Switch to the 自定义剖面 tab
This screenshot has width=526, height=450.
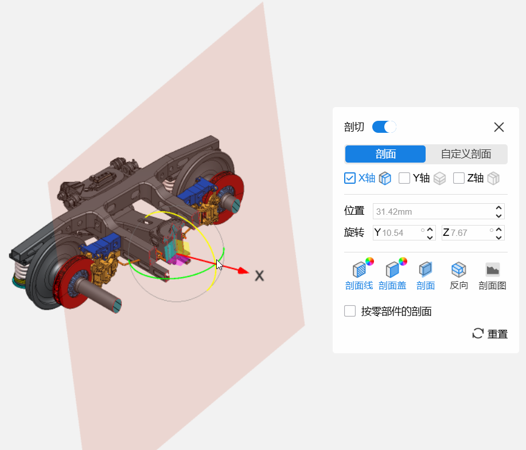[x=466, y=154]
